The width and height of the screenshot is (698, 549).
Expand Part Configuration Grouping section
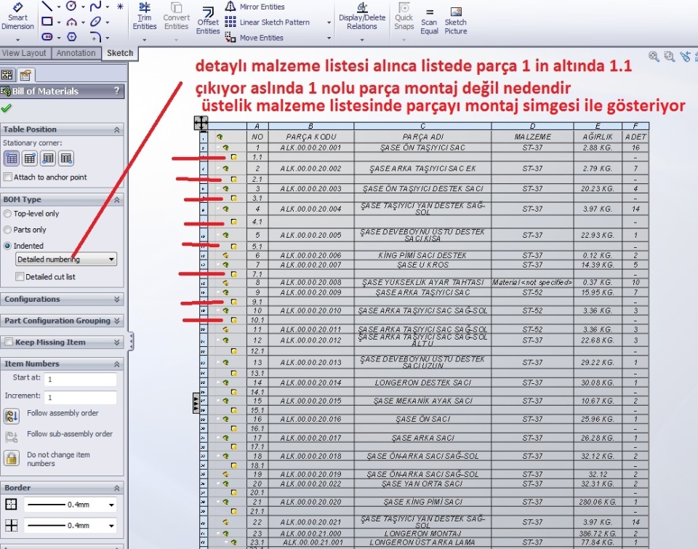tap(116, 321)
